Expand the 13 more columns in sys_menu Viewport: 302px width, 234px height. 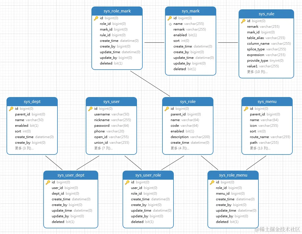point(260,148)
